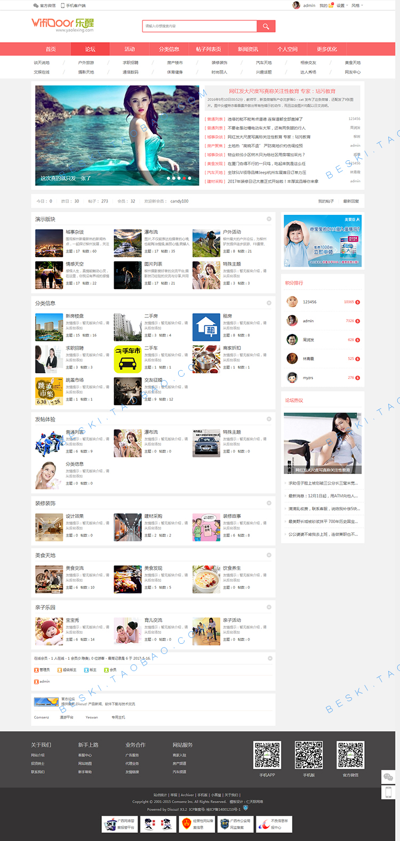
Task: Click the 跳蚤市场 forum icon
Action: pyautogui.click(x=49, y=391)
